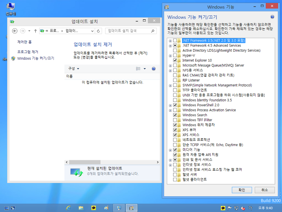282x212 pixels.
Task: Click 프로... breadcrumb in address bar
Action: pos(54,31)
